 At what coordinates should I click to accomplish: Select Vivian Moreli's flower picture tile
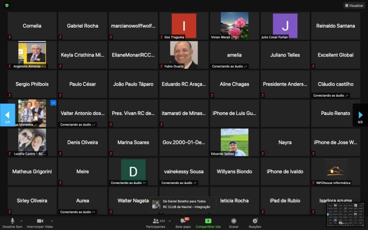(234, 26)
